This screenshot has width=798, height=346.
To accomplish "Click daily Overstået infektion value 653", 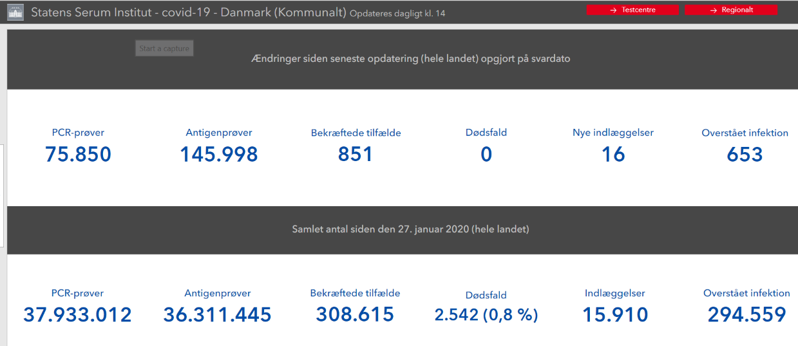I will (x=745, y=155).
